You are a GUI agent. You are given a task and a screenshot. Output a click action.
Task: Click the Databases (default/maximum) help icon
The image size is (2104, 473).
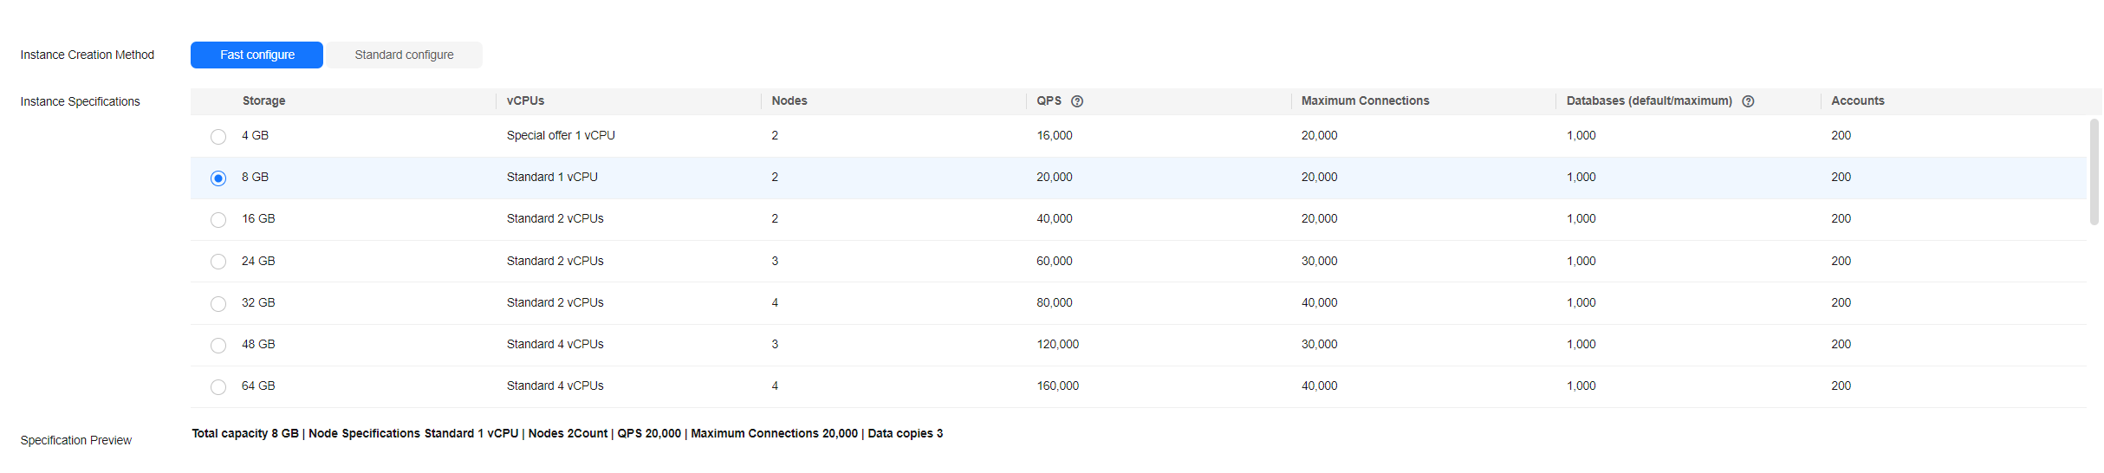[x=1748, y=101]
